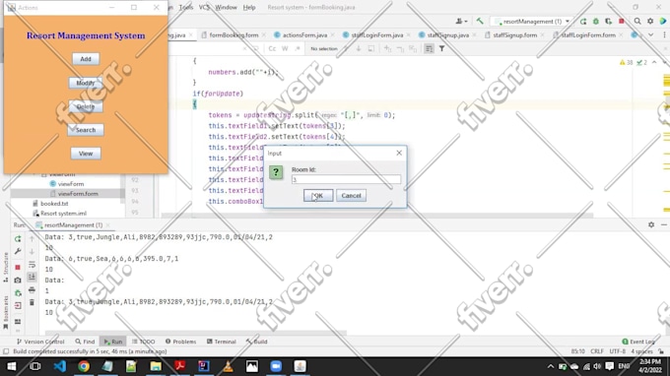Open UTF-8 encoding selector in status bar
Viewport: 670px width, 376px height.
pyautogui.click(x=617, y=351)
